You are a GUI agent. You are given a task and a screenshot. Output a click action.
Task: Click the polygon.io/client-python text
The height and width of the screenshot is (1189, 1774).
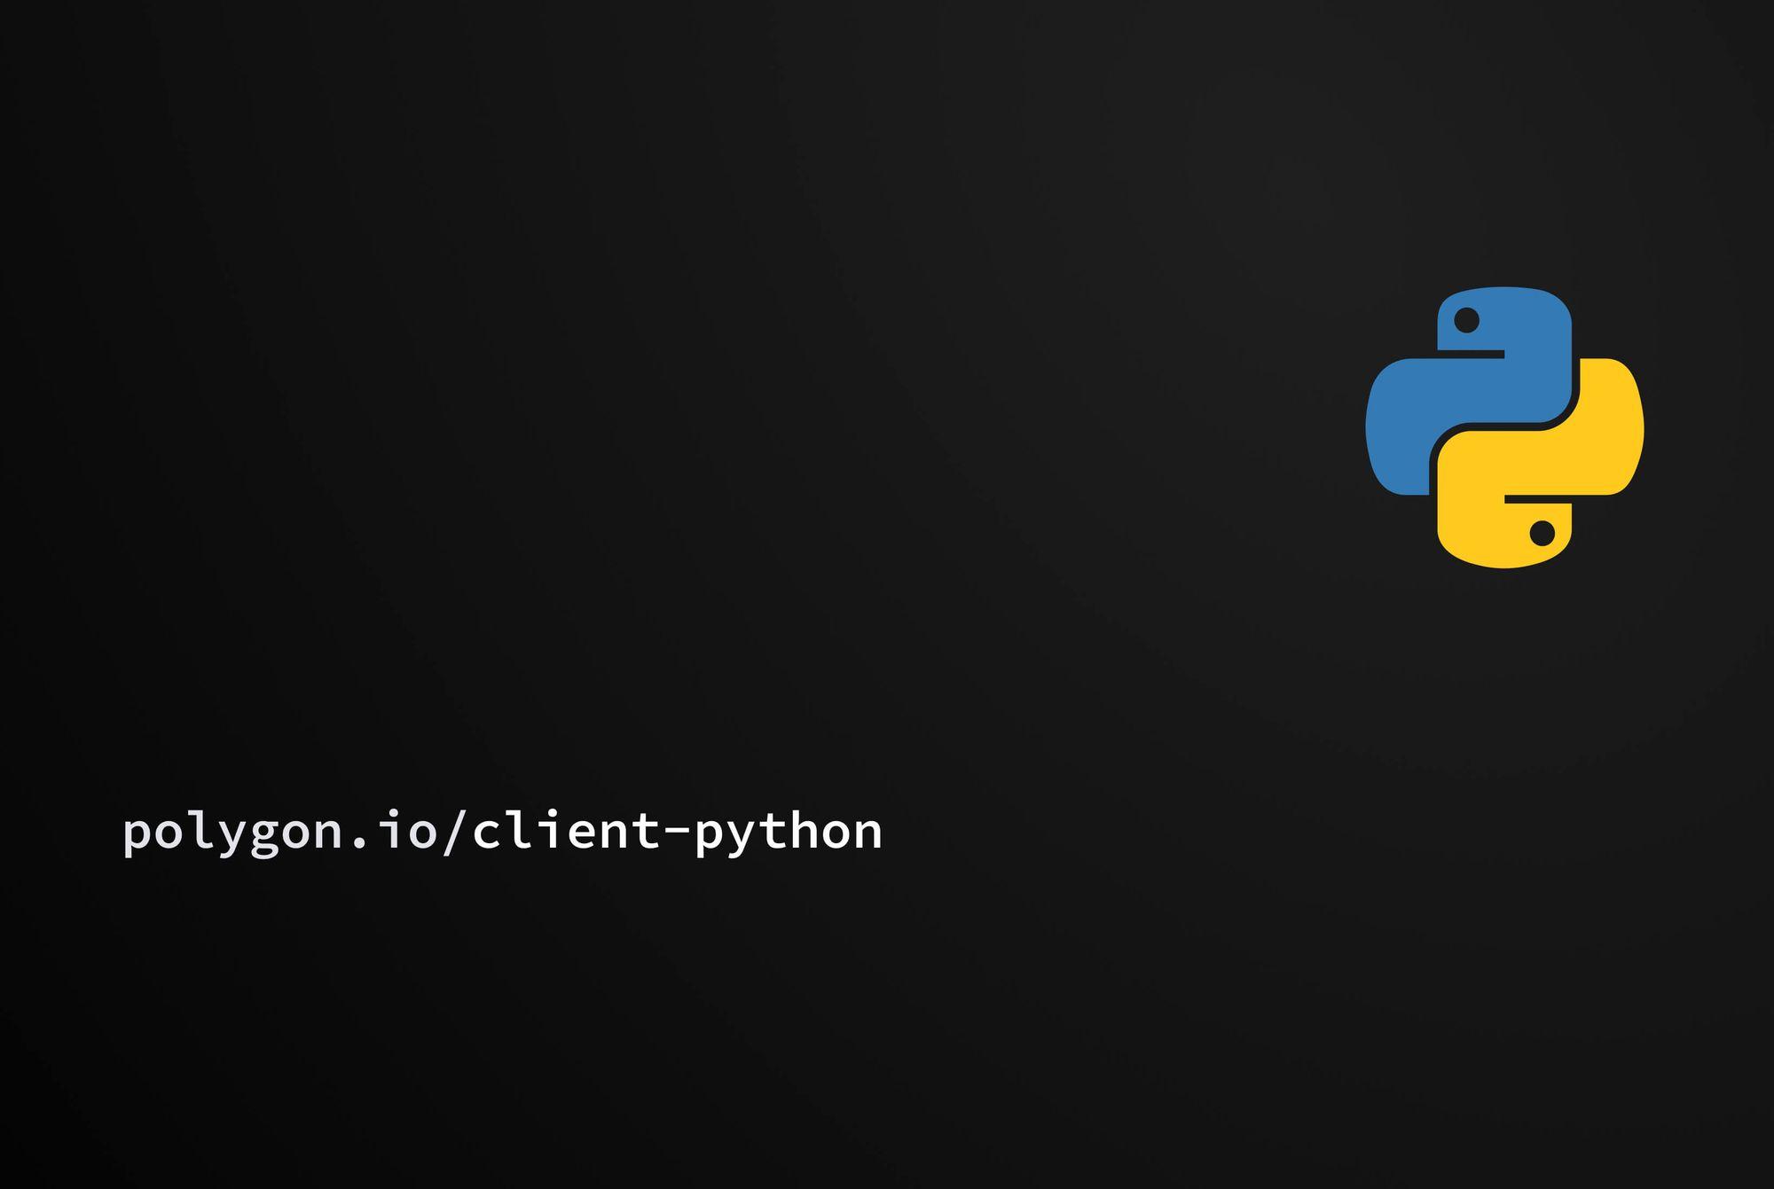(503, 833)
